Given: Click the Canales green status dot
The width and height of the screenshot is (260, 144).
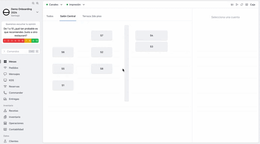Looking at the screenshot, I should (x=47, y=4).
